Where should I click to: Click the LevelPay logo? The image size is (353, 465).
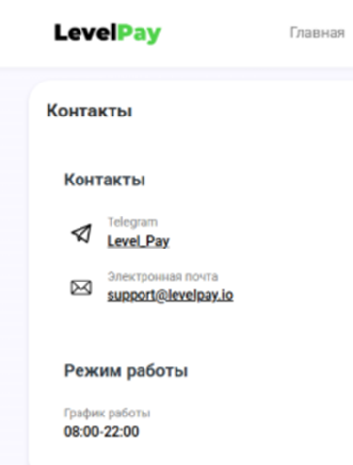point(108,33)
